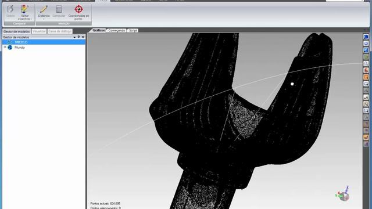Image resolution: width=372 pixels, height=209 pixels.
Task: Click the magnifier zoom icon in the right toolbar
Action: click(x=366, y=63)
